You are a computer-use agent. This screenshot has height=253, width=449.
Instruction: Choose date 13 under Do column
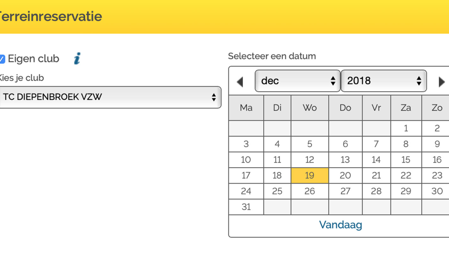(345, 160)
